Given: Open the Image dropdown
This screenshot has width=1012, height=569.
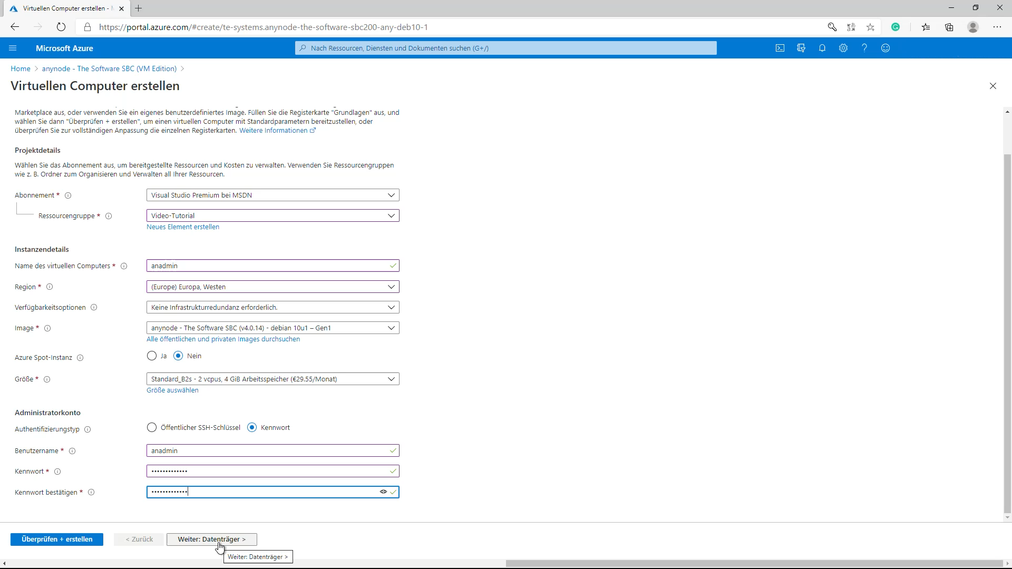Looking at the screenshot, I should tap(273, 328).
